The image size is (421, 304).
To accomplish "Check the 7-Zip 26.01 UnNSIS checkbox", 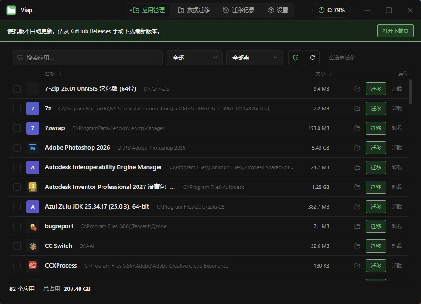I will [x=17, y=89].
